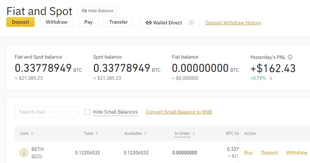Click the BETH coin icon

pyautogui.click(x=24, y=153)
